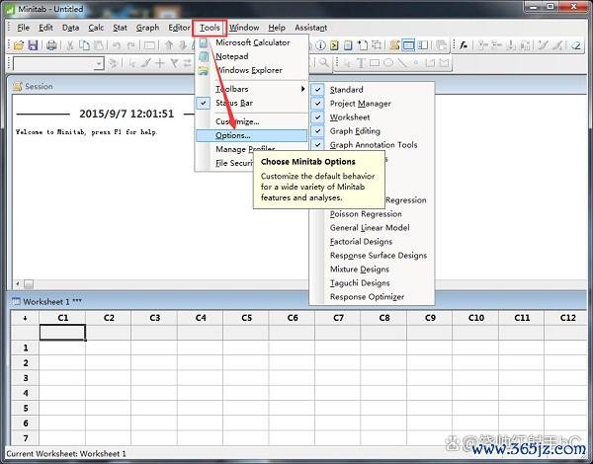Click the Previous Command up-arrow icon
This screenshot has width=593, height=464.
(169, 45)
